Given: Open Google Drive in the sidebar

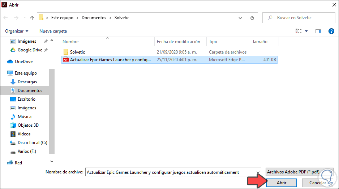Looking at the screenshot, I should tap(30, 50).
